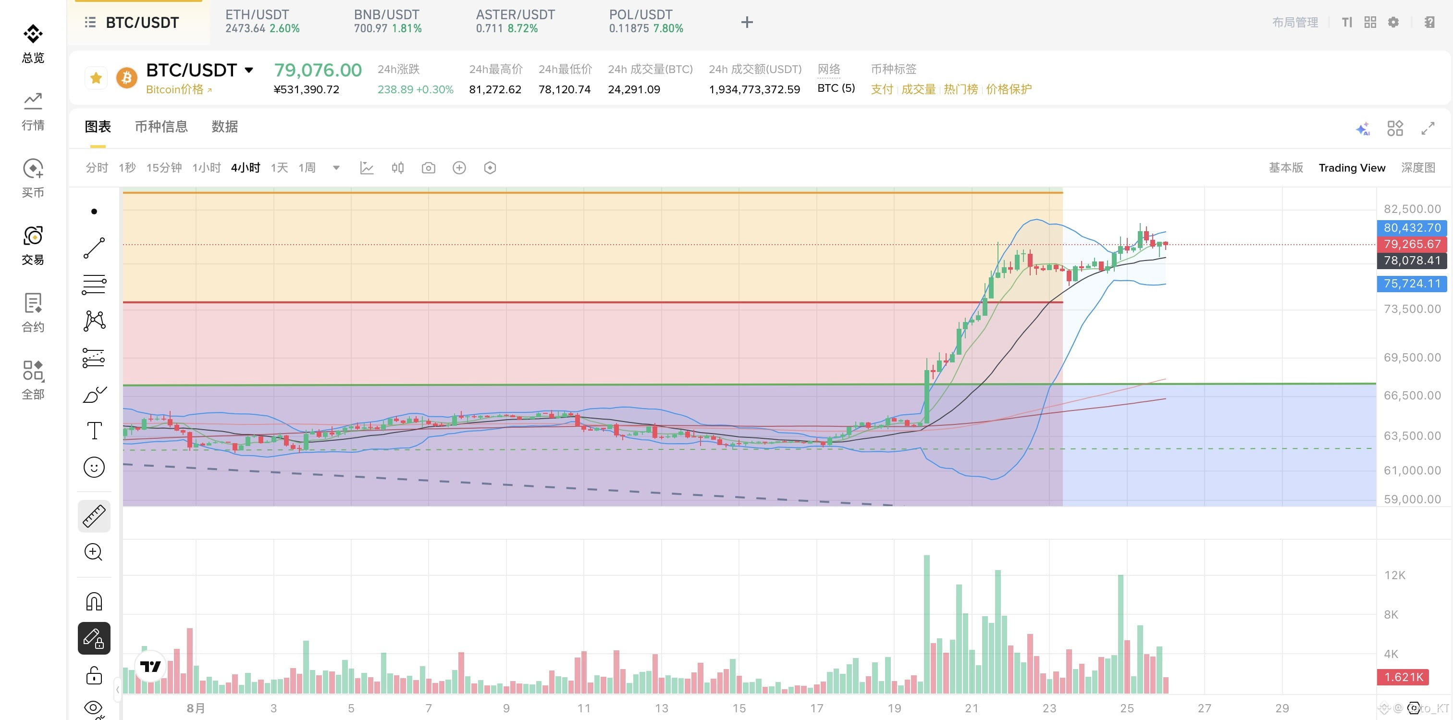Open the 数据 tab
The height and width of the screenshot is (720, 1453).
tap(224, 126)
